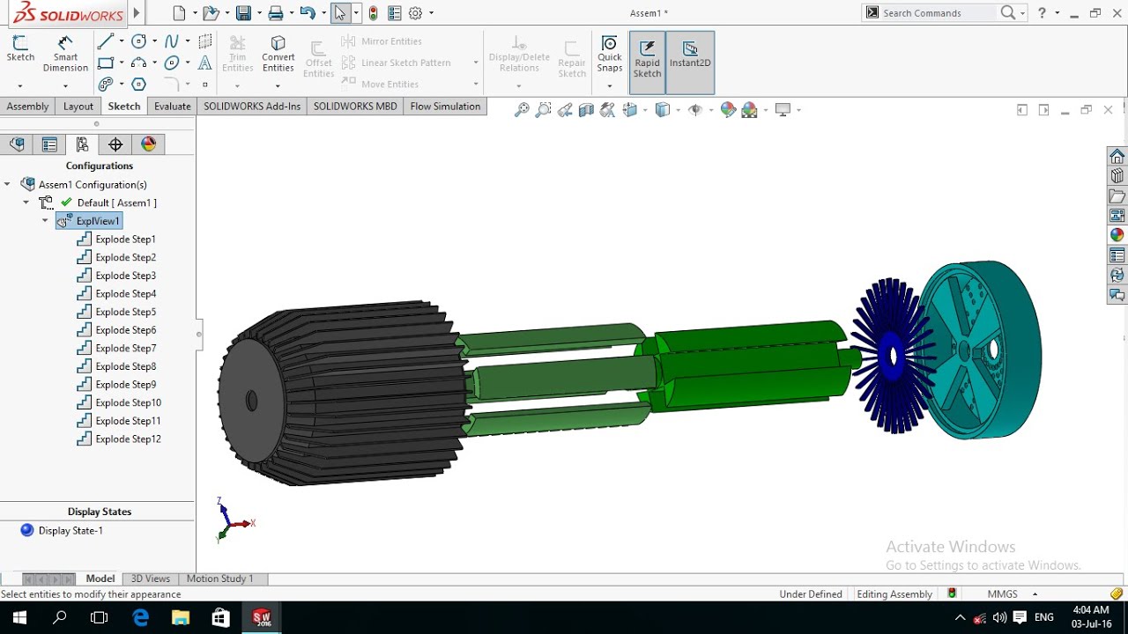Open the FeatureManager design tree tab
Viewport: 1128px width, 634px height.
click(x=17, y=144)
